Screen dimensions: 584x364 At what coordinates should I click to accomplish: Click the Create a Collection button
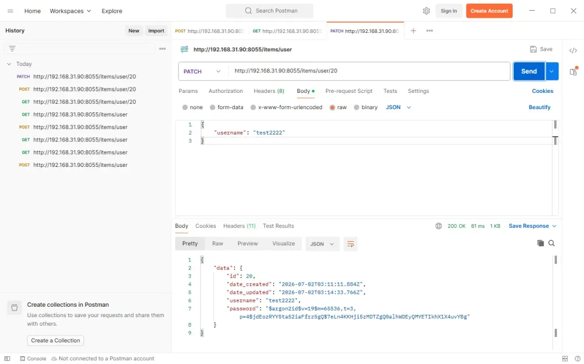pyautogui.click(x=56, y=341)
